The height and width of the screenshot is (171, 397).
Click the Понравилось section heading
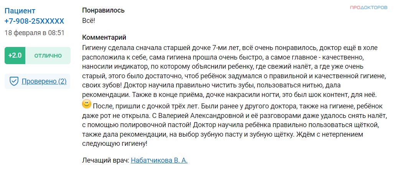(x=103, y=11)
